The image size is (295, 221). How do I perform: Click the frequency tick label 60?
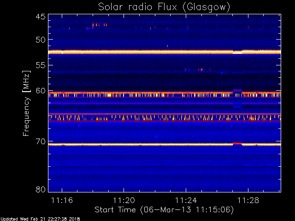click(x=41, y=91)
